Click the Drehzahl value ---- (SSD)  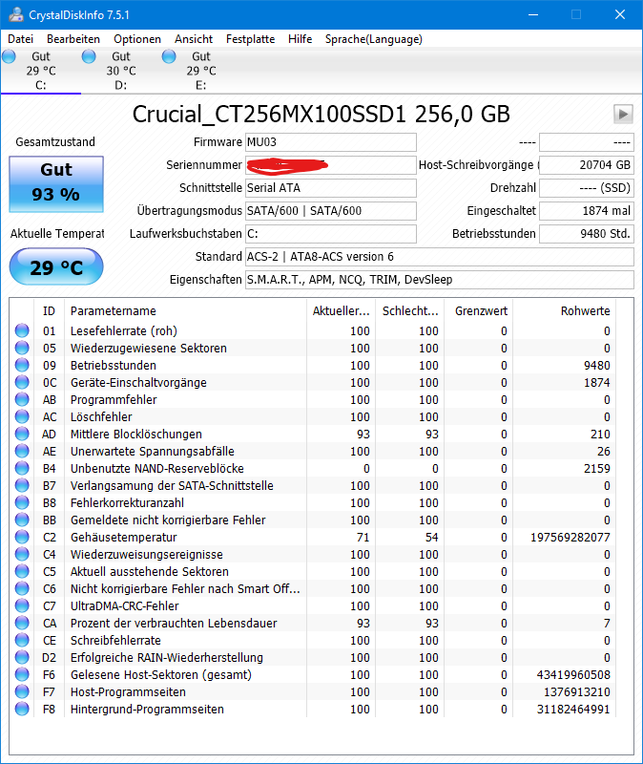587,188
